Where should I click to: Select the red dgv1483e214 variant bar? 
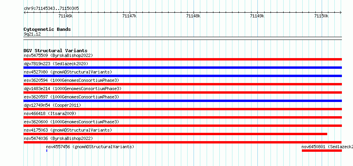click(x=182, y=92)
